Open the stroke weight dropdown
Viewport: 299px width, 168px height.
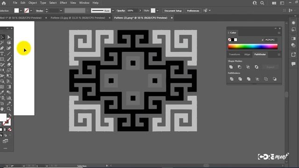pos(61,11)
